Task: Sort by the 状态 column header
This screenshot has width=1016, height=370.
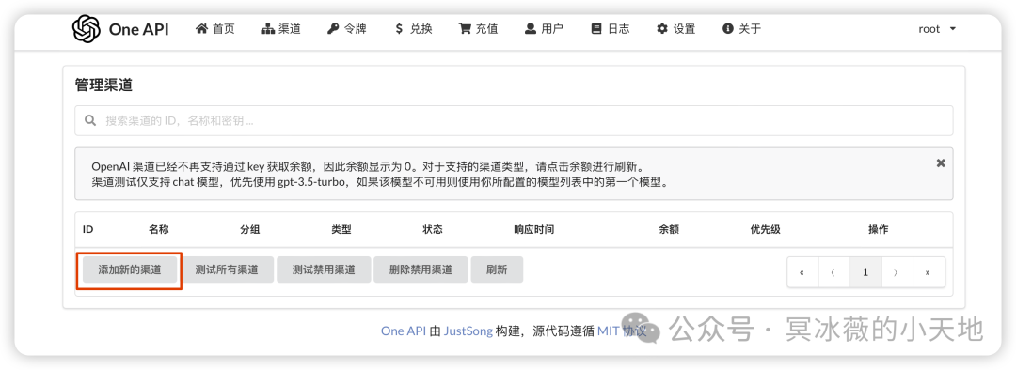Action: [433, 230]
